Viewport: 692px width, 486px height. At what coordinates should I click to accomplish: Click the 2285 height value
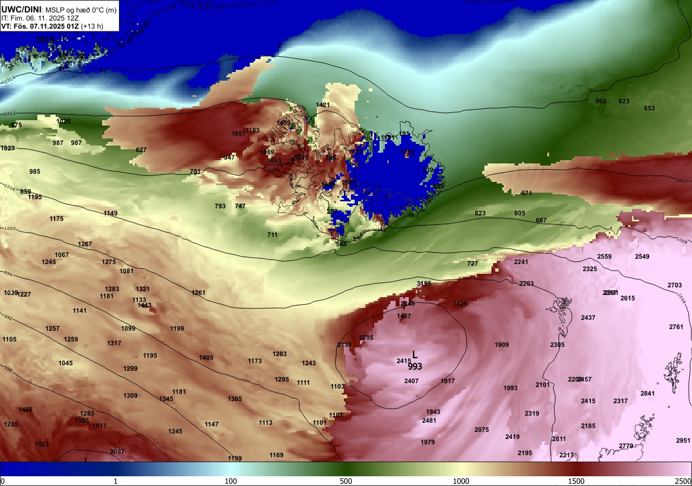[x=366, y=338]
